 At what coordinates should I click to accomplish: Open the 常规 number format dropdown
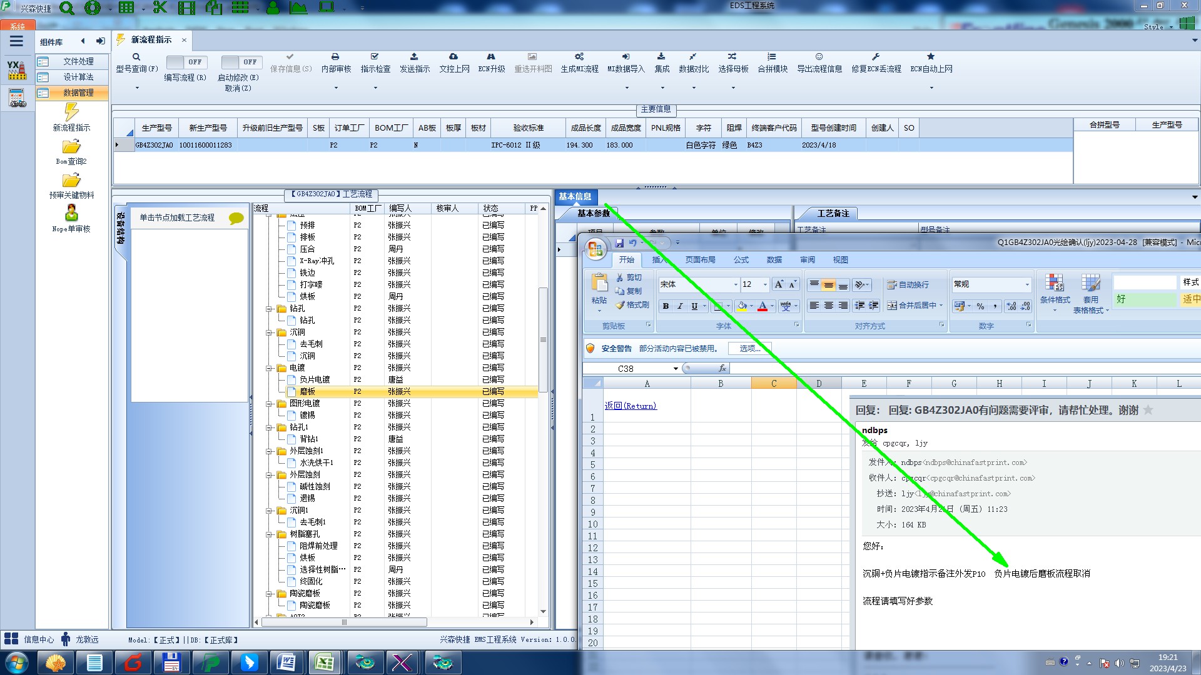pos(1026,284)
